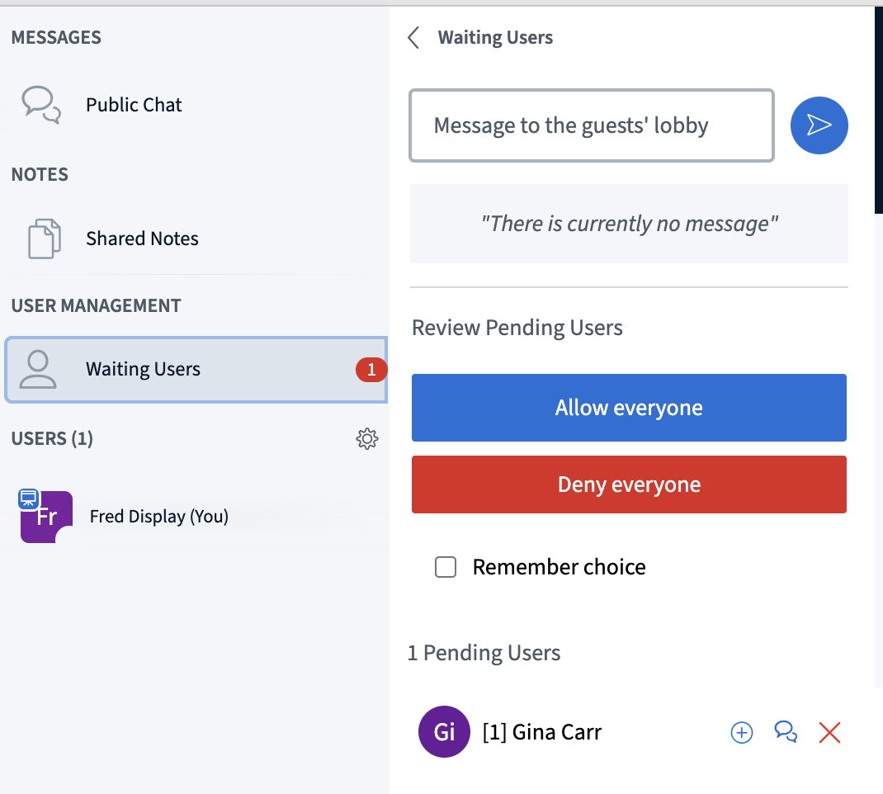The width and height of the screenshot is (883, 794).
Task: Accept Gina Carr with the plus icon
Action: click(742, 732)
